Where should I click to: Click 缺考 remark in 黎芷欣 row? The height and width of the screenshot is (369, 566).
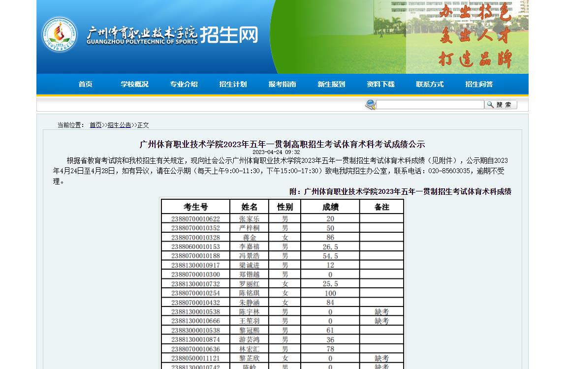[x=381, y=358]
